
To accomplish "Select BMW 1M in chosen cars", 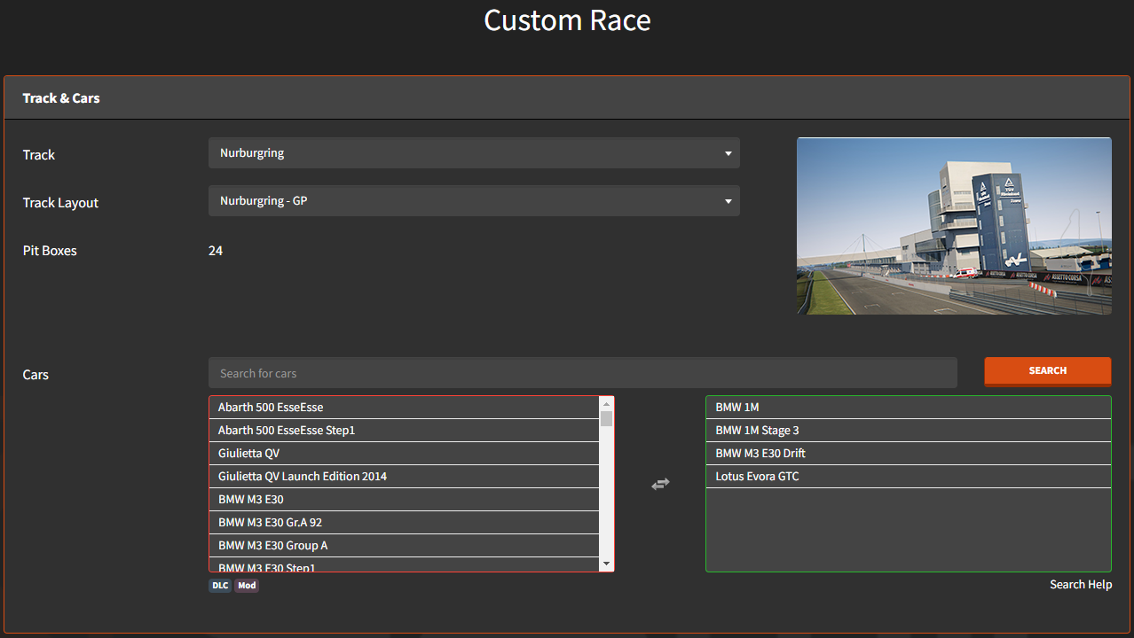I will 909,408.
